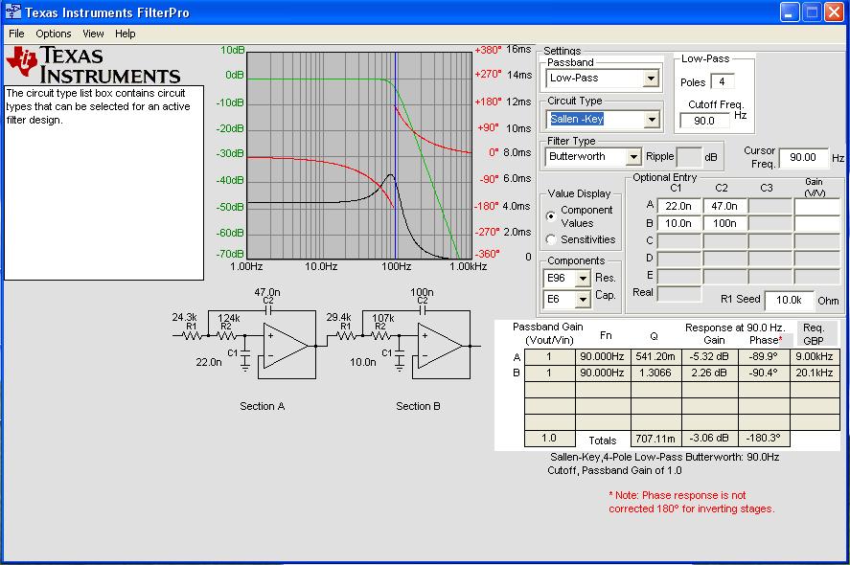Minimize the FilterPro window

(x=790, y=11)
